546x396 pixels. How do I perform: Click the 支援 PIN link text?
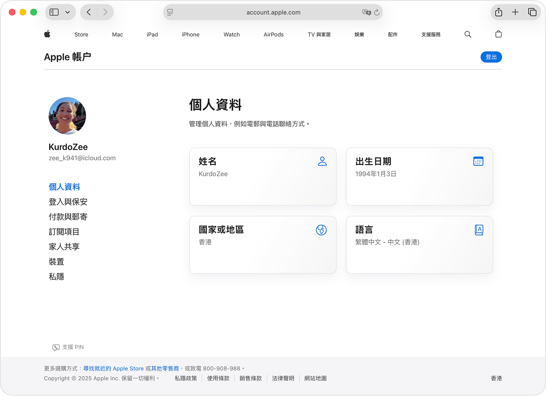73,347
